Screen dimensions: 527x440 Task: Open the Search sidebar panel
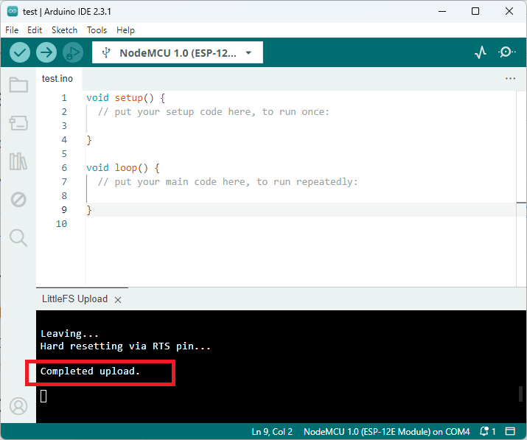pyautogui.click(x=18, y=238)
